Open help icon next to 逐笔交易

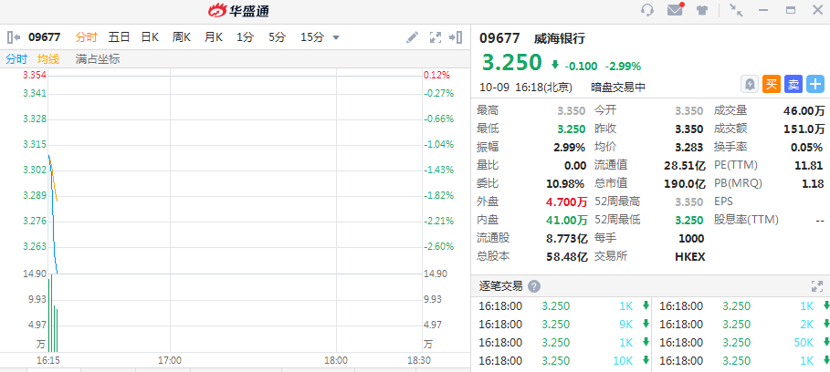click(534, 286)
